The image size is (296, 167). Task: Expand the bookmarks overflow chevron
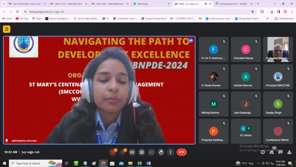coord(267,19)
